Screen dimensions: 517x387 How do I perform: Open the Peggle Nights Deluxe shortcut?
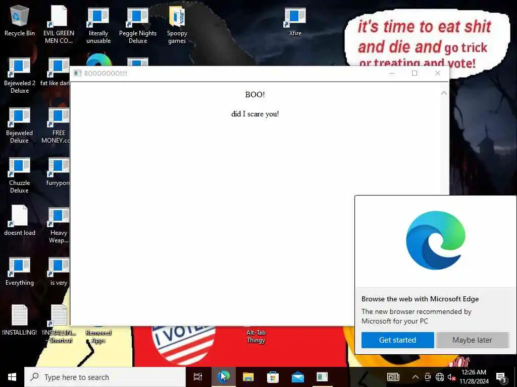click(x=138, y=25)
